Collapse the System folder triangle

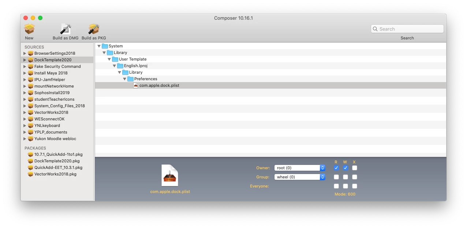pos(99,46)
